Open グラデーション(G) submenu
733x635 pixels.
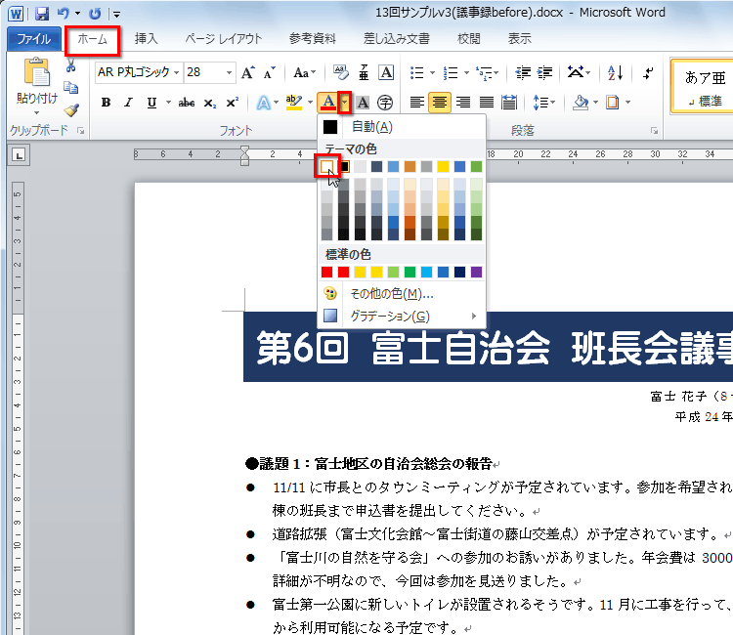[402, 316]
